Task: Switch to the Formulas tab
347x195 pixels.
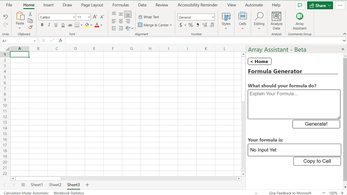Action: click(x=121, y=5)
